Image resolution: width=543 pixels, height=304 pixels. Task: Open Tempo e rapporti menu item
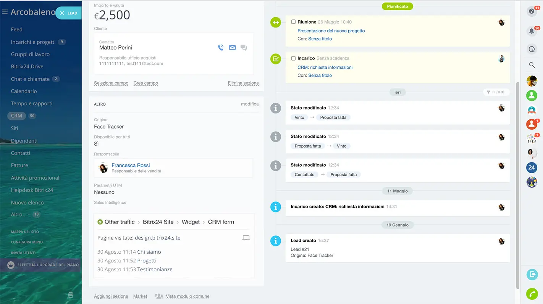pos(32,103)
